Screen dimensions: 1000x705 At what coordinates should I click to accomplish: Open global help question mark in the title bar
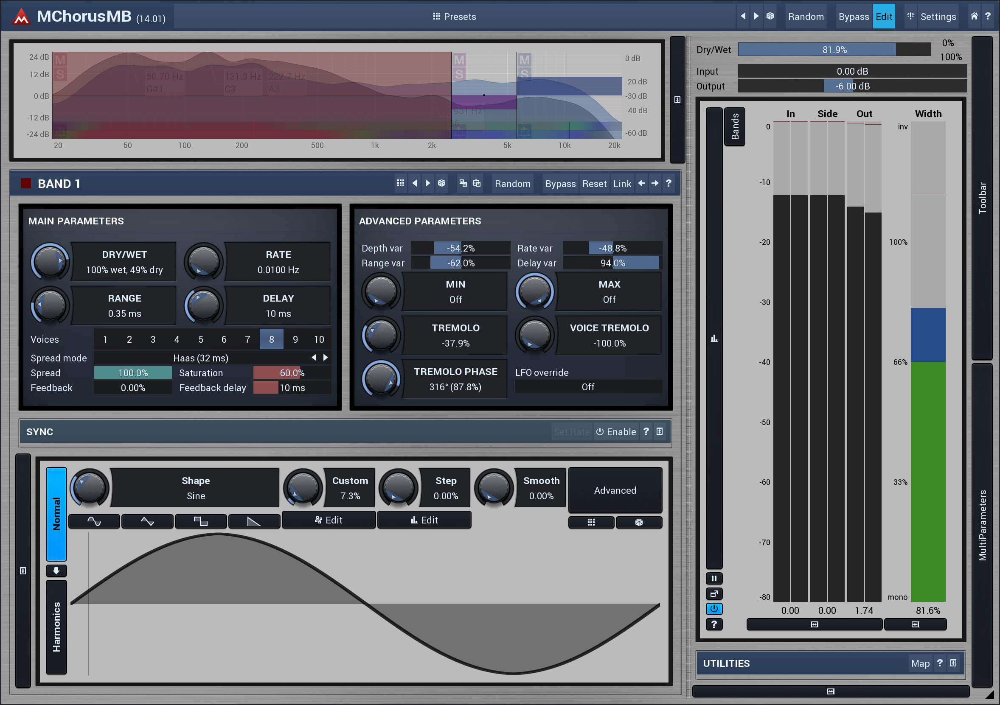pos(988,16)
